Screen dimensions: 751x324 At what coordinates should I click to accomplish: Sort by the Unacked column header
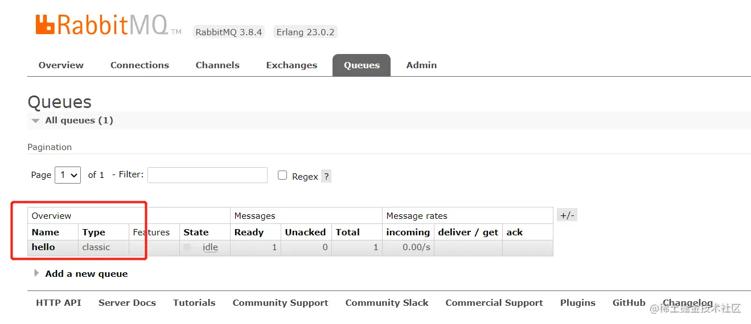pos(305,232)
